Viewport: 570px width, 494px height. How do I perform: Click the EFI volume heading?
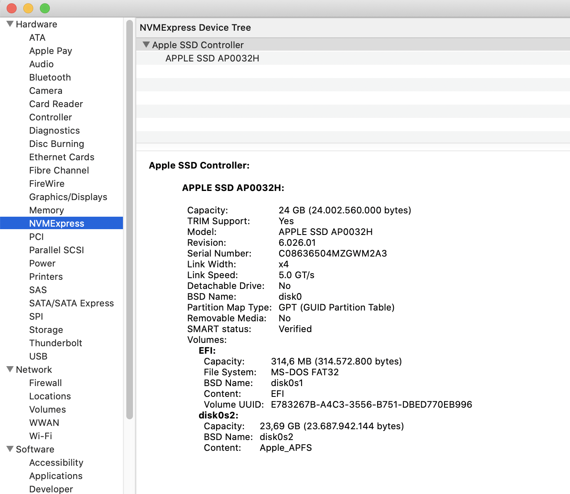(x=207, y=350)
